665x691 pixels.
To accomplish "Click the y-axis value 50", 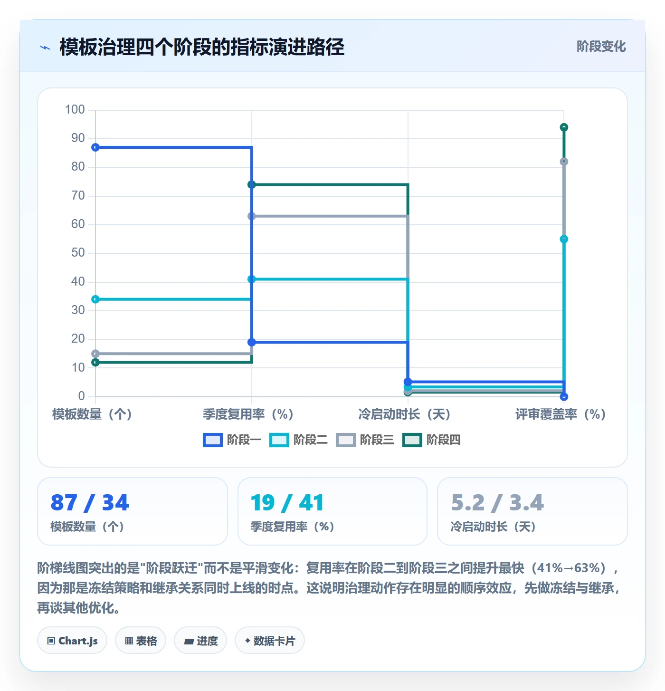I will click(78, 253).
